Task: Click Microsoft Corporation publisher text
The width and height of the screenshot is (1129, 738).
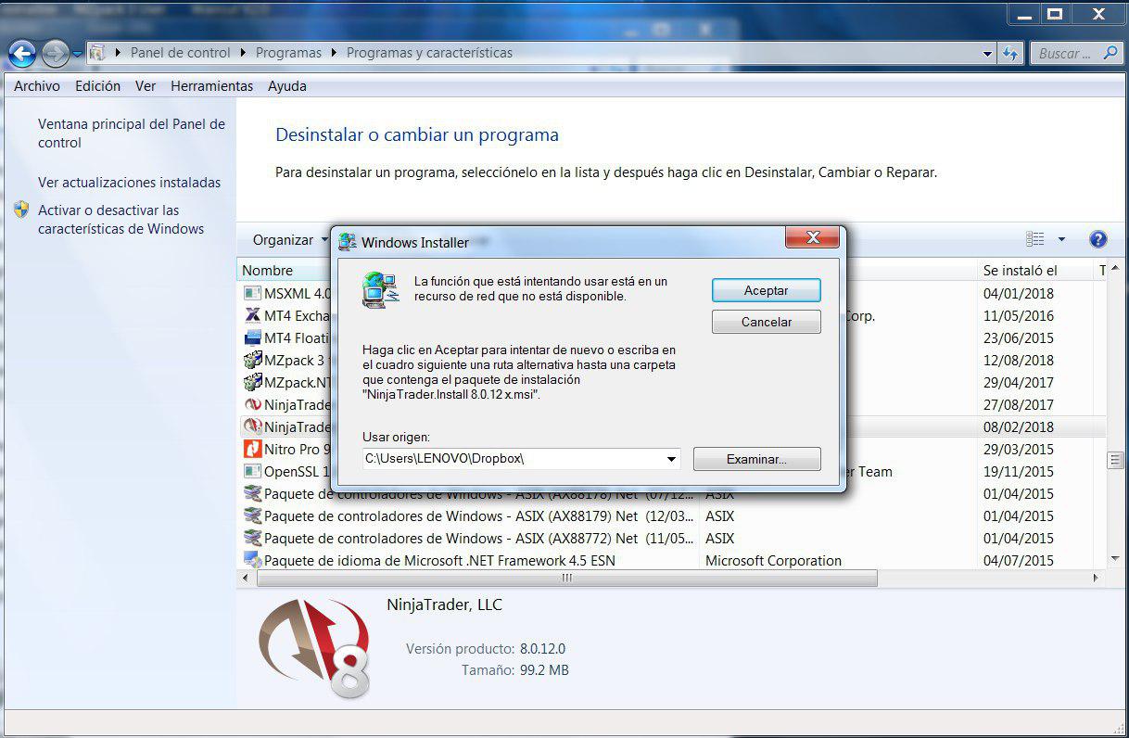Action: tap(773, 561)
